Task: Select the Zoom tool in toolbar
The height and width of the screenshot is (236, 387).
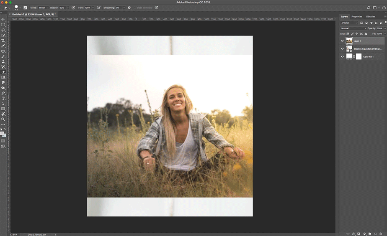Action: tap(3, 119)
